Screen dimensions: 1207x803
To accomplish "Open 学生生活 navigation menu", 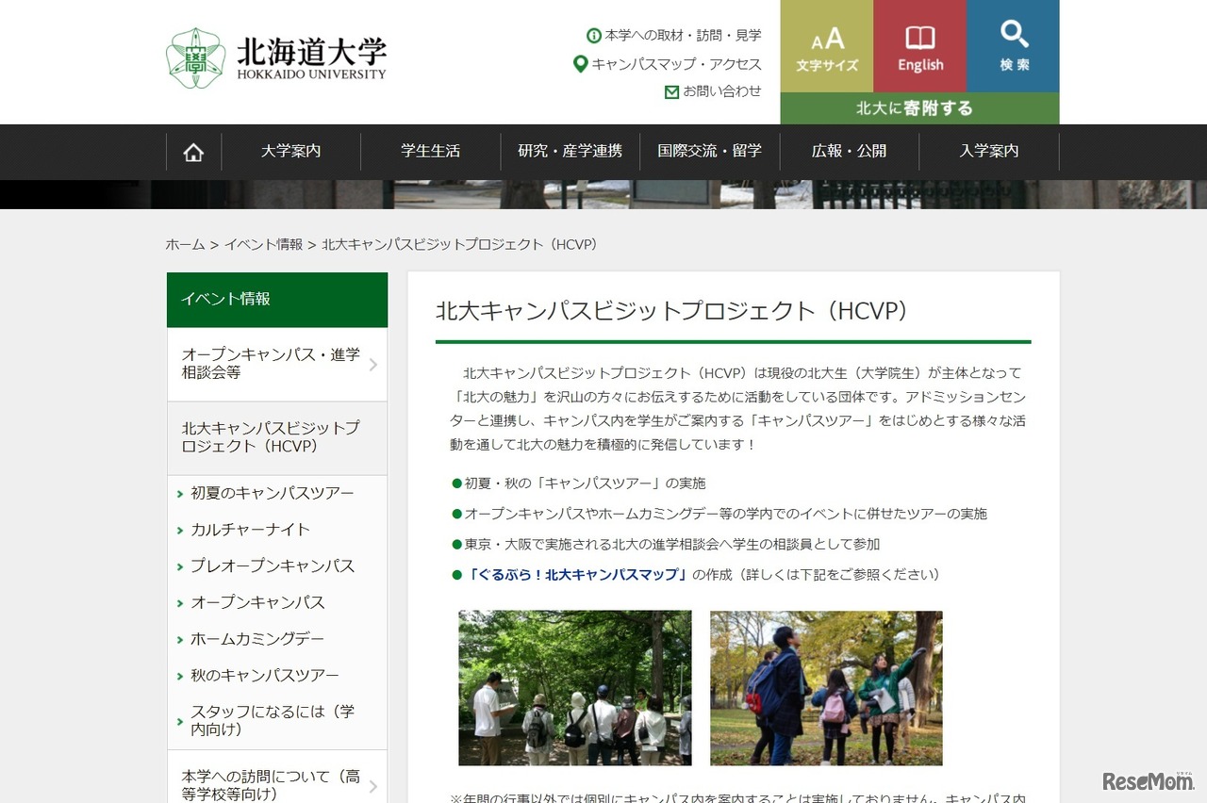I will (430, 151).
